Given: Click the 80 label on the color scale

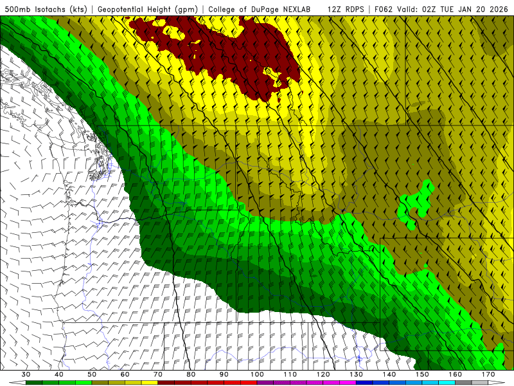Looking at the screenshot, I should [191, 374].
